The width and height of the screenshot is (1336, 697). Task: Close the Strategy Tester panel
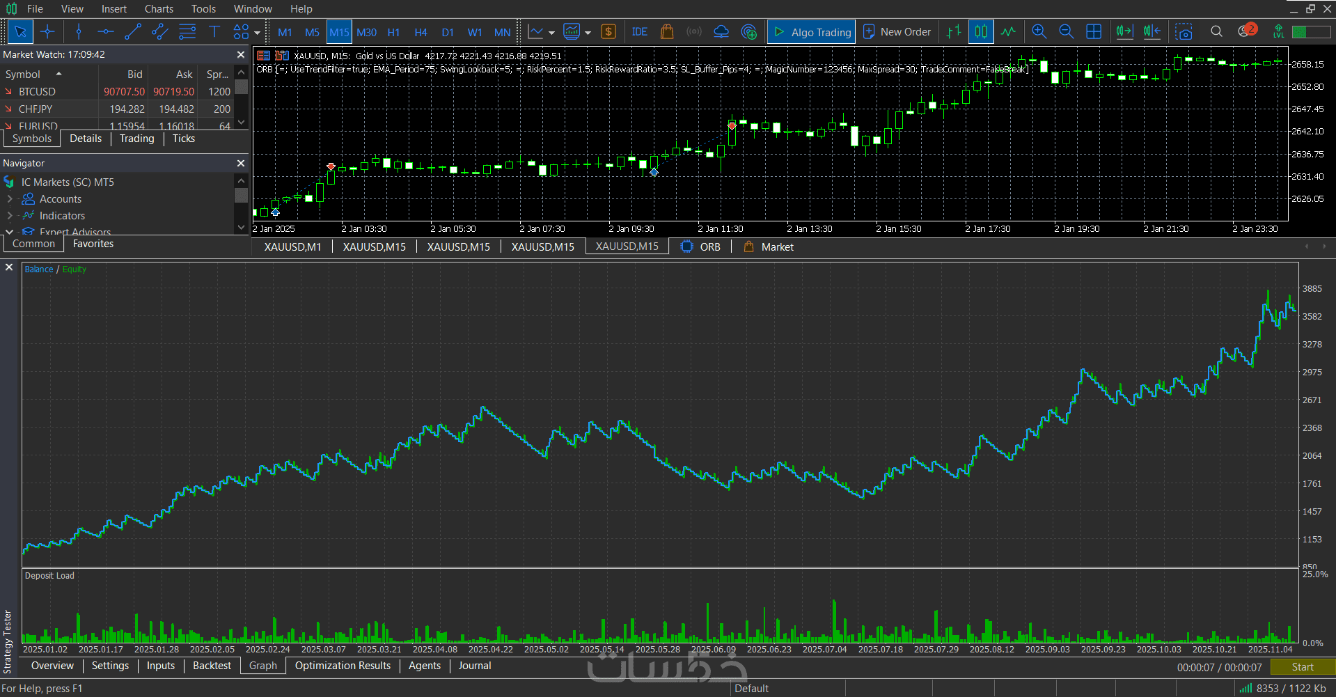click(9, 267)
